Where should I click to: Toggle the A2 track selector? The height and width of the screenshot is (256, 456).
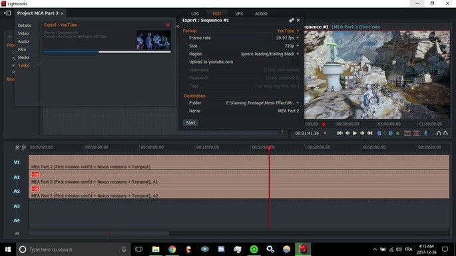point(17,192)
